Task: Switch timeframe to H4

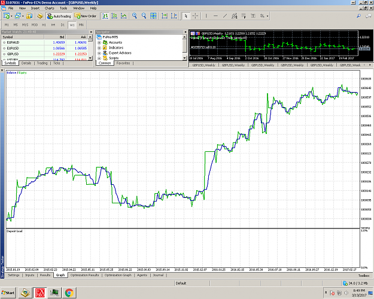Action: [x=53, y=25]
